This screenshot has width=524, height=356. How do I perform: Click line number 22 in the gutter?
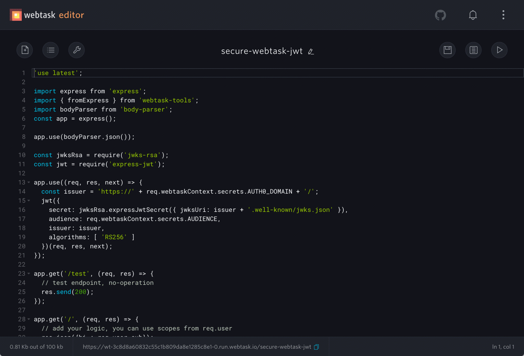tap(22, 265)
